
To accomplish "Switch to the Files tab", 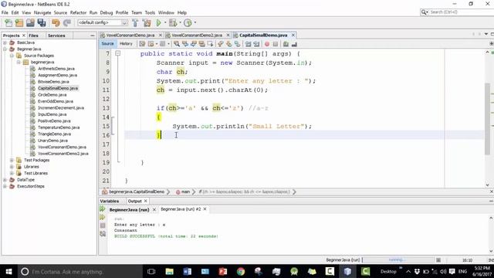I will click(33, 36).
